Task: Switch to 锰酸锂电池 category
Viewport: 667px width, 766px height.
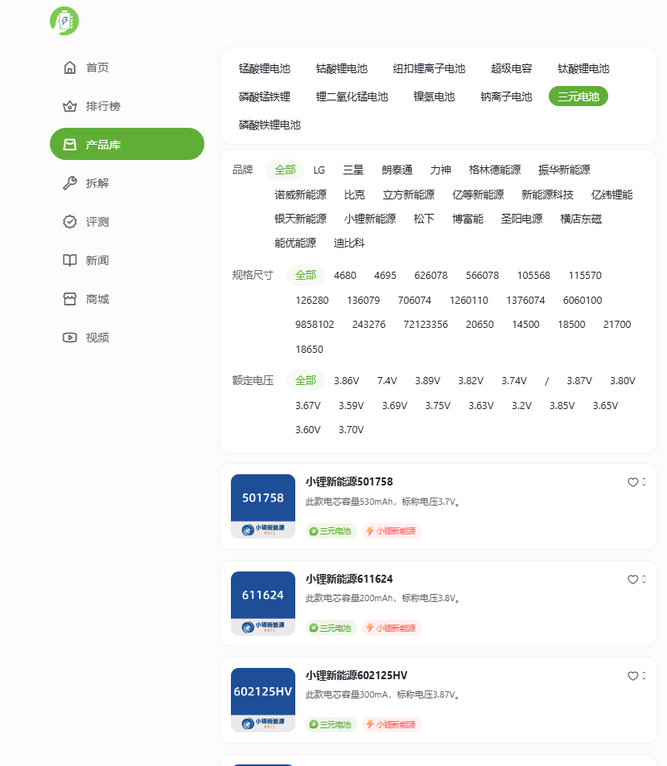Action: (x=265, y=68)
